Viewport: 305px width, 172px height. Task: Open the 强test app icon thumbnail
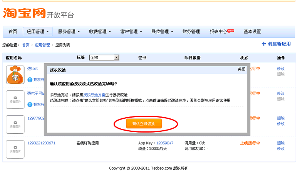pos(15,75)
